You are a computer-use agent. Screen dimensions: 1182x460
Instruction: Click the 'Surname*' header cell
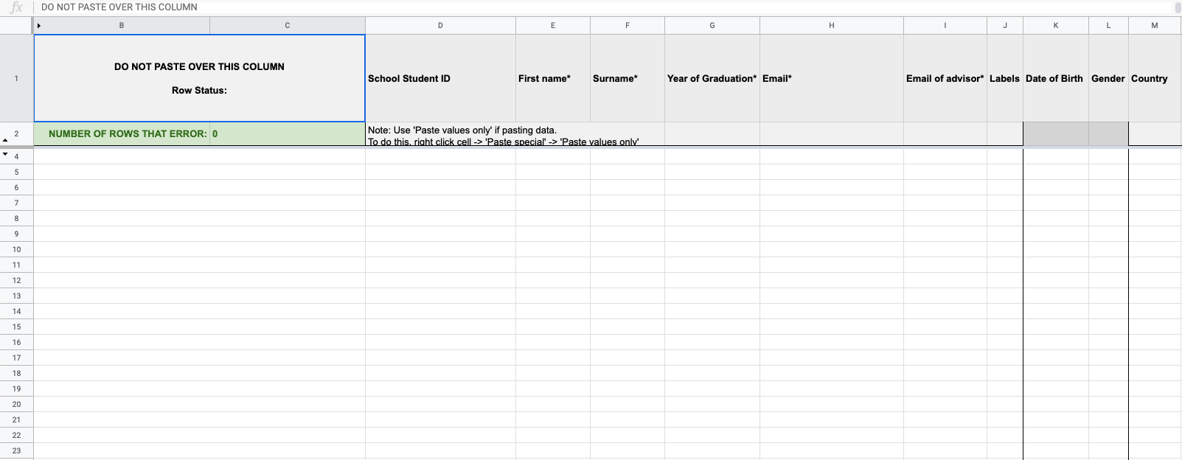click(x=627, y=78)
